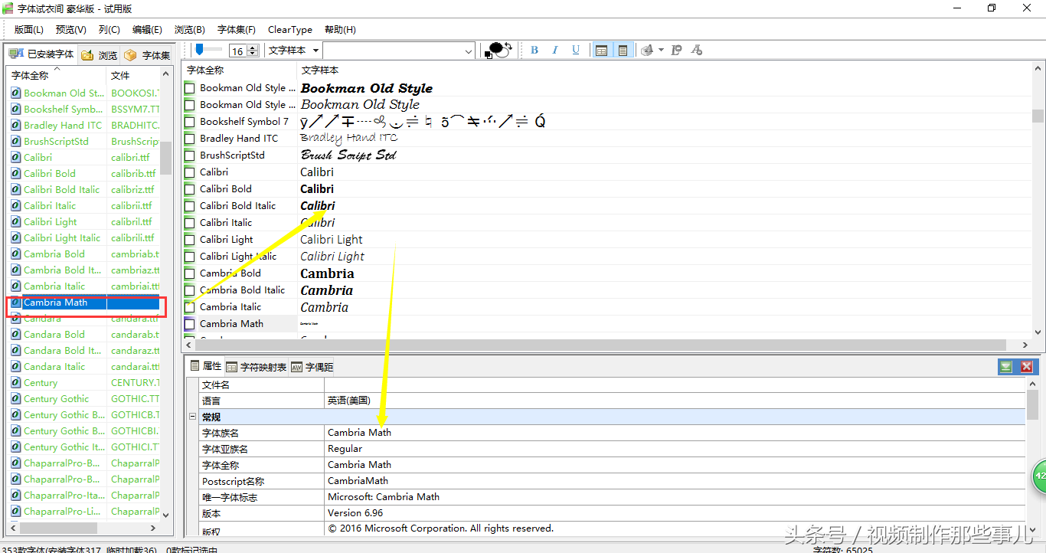Expand the sample text combo box
Viewport: 1046px width, 553px height.
(469, 51)
